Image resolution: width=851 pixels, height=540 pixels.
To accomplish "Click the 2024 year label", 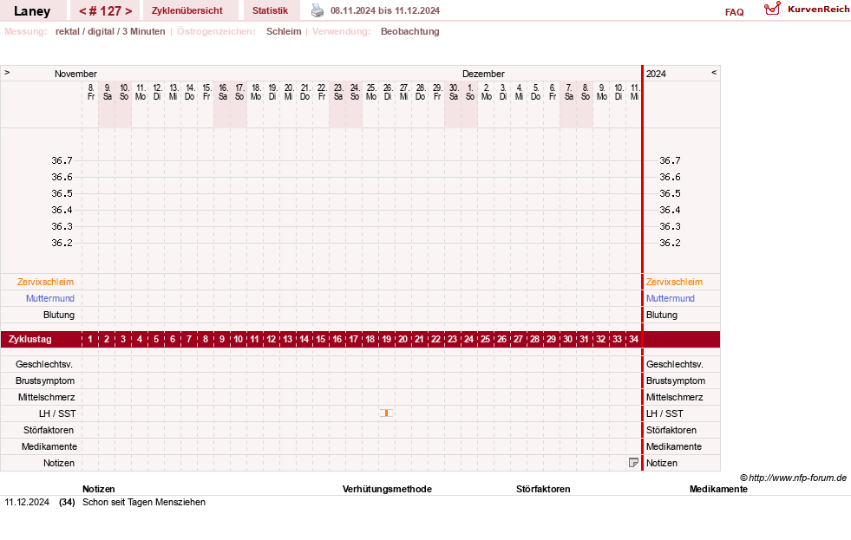I will [x=656, y=74].
